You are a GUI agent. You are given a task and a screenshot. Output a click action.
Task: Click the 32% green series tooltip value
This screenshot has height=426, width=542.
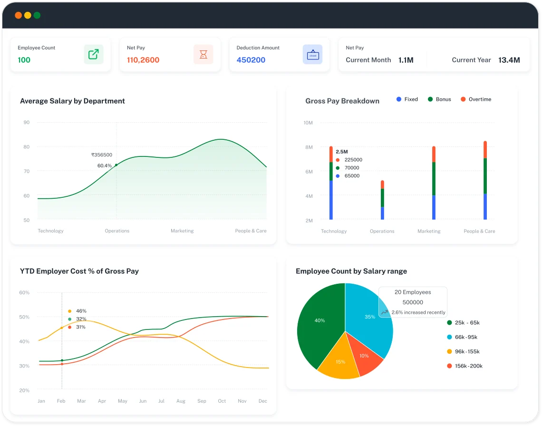click(81, 319)
